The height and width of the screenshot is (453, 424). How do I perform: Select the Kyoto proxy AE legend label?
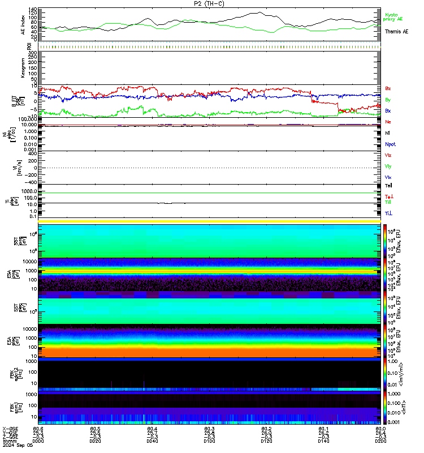click(x=392, y=17)
